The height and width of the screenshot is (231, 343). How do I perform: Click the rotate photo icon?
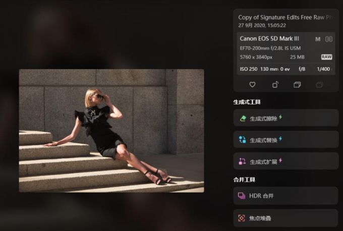pos(275,84)
